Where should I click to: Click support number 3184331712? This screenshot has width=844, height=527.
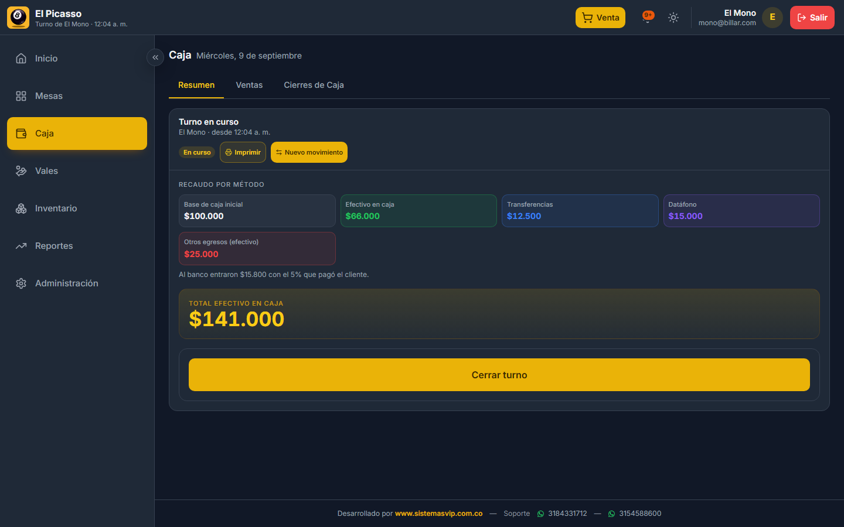pos(567,514)
